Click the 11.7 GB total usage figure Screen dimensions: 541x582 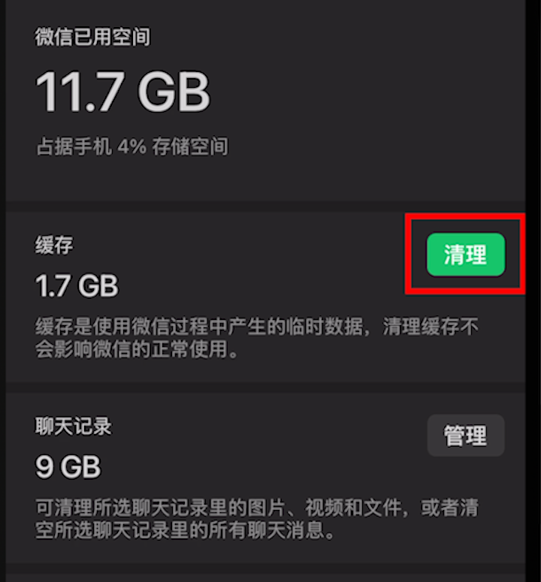[x=123, y=91]
